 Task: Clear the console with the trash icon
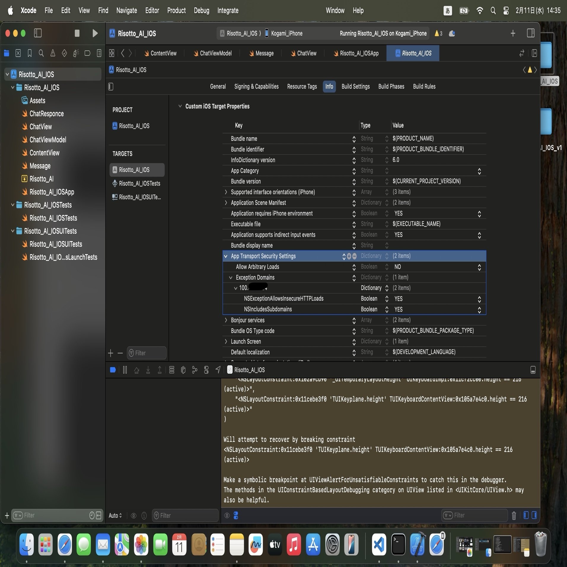pos(514,515)
